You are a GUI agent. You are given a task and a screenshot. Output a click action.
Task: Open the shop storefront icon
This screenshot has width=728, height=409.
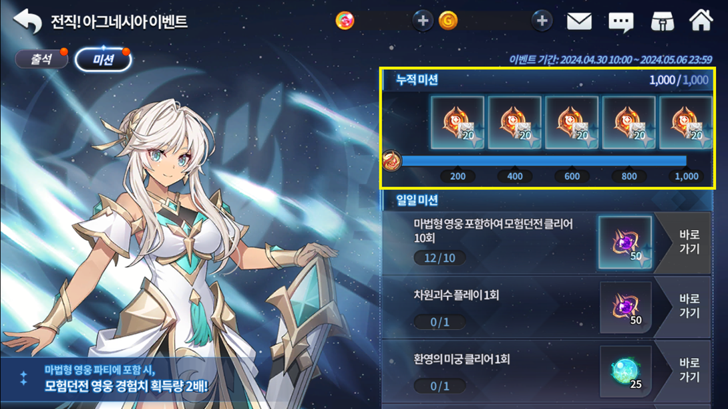point(663,21)
